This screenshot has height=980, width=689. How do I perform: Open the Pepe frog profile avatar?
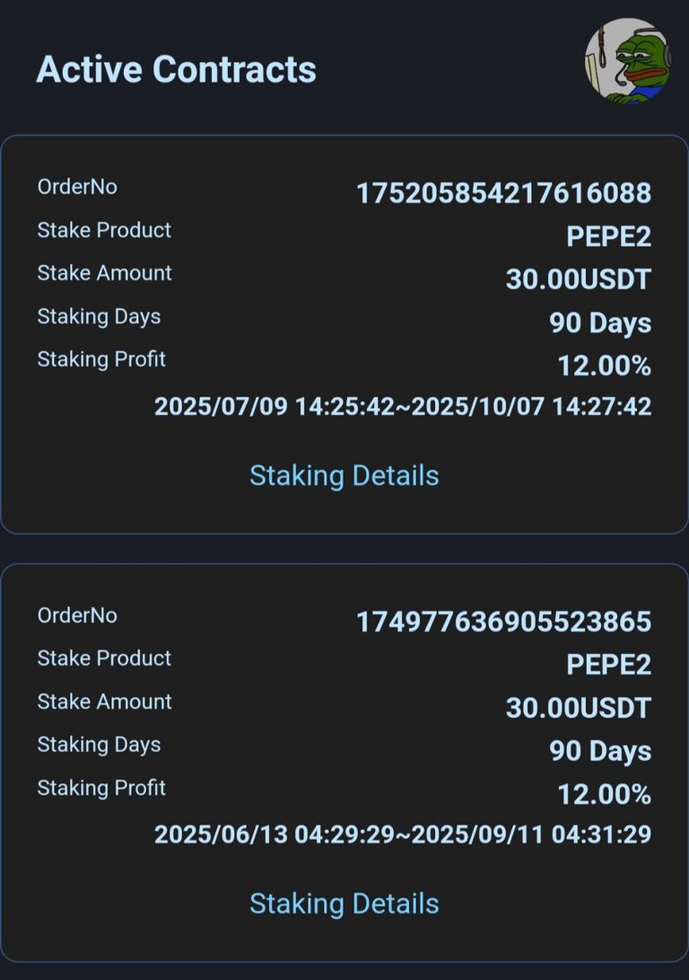[625, 62]
